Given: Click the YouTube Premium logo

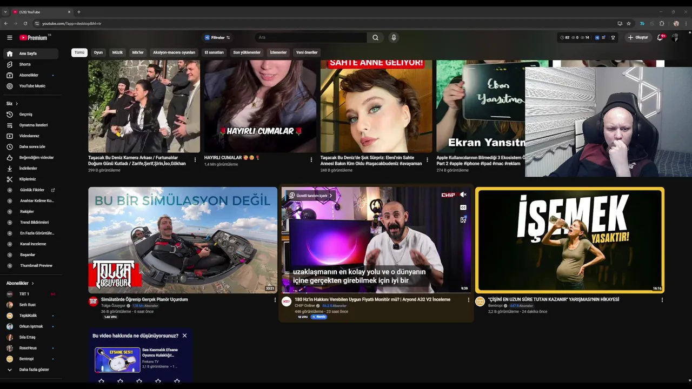Looking at the screenshot, I should 34,37.
